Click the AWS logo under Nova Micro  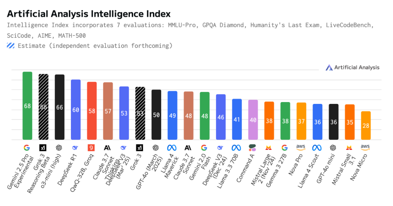[365, 148]
